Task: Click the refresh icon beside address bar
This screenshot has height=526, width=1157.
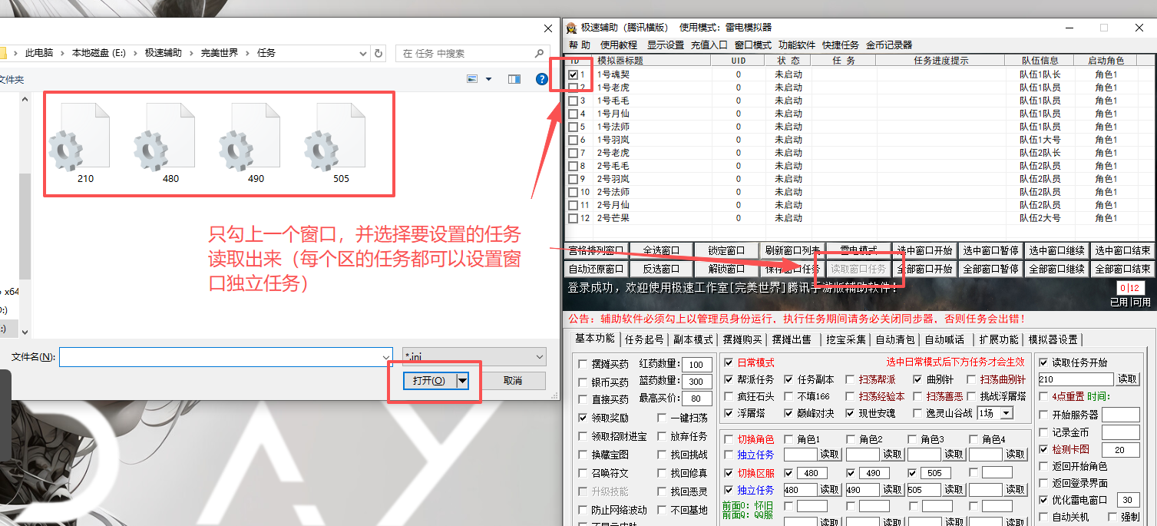Action: point(378,53)
